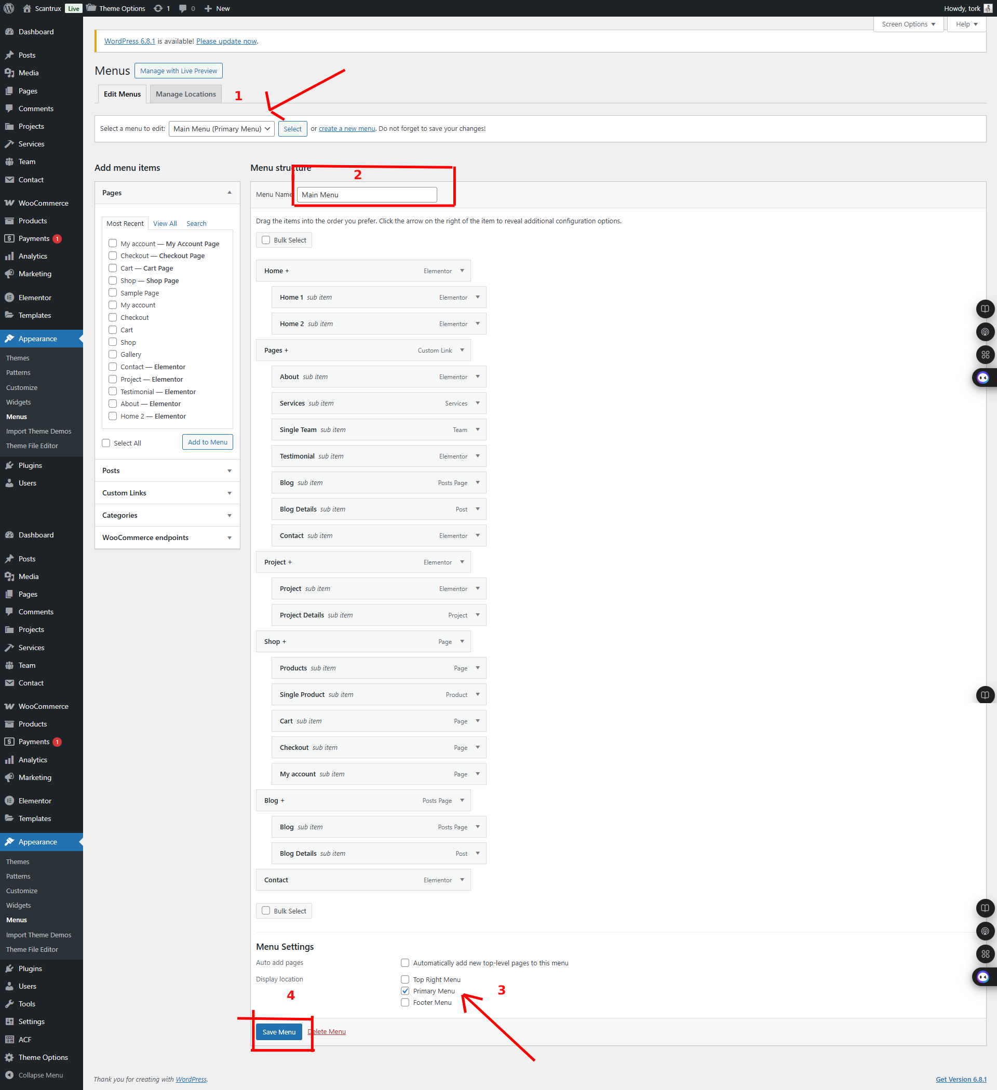Open WooCommerce from the top sidebar

(43, 203)
